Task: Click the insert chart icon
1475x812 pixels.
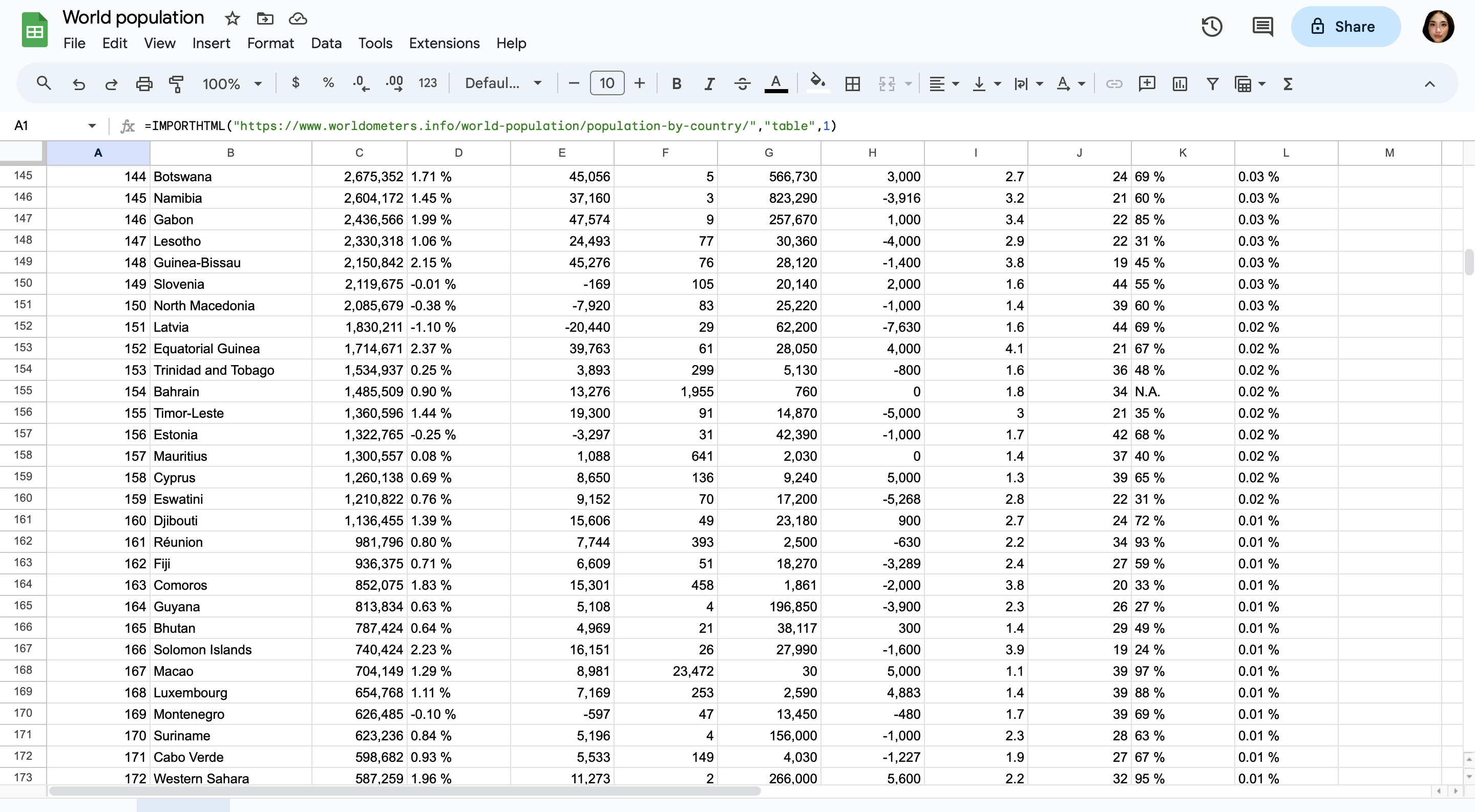Action: 1179,83
